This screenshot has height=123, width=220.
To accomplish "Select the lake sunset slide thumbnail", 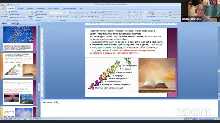I will (x=20, y=93).
